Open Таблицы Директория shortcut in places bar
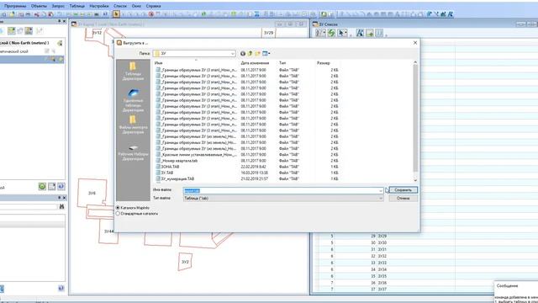 [133, 71]
